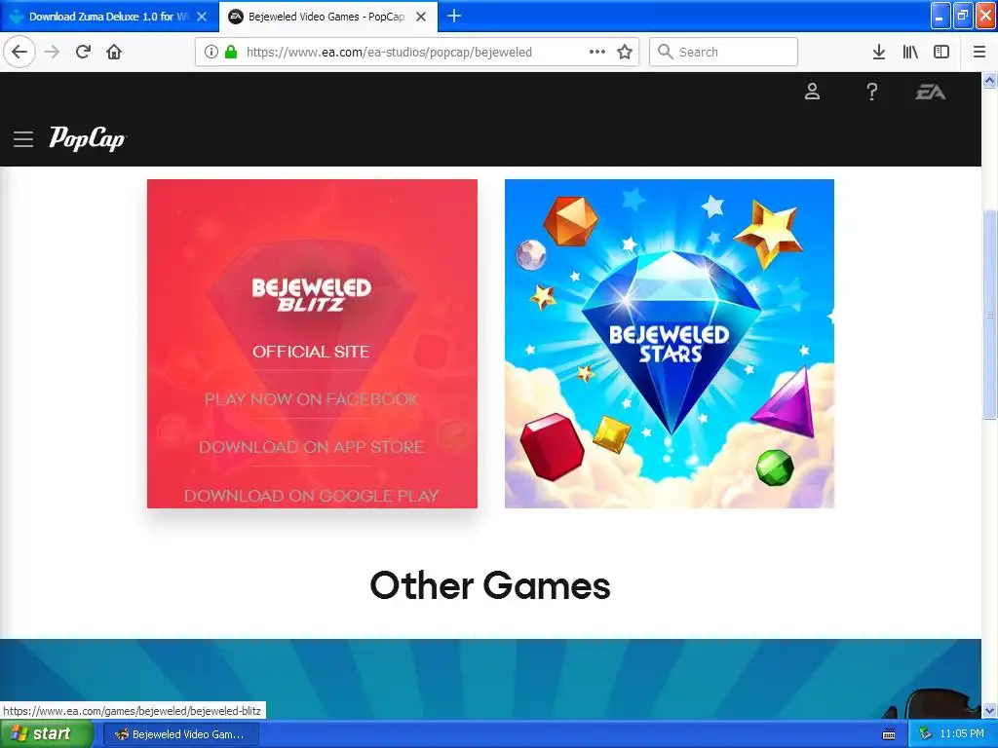
Task: Go back to the previous page
Action: 19,52
